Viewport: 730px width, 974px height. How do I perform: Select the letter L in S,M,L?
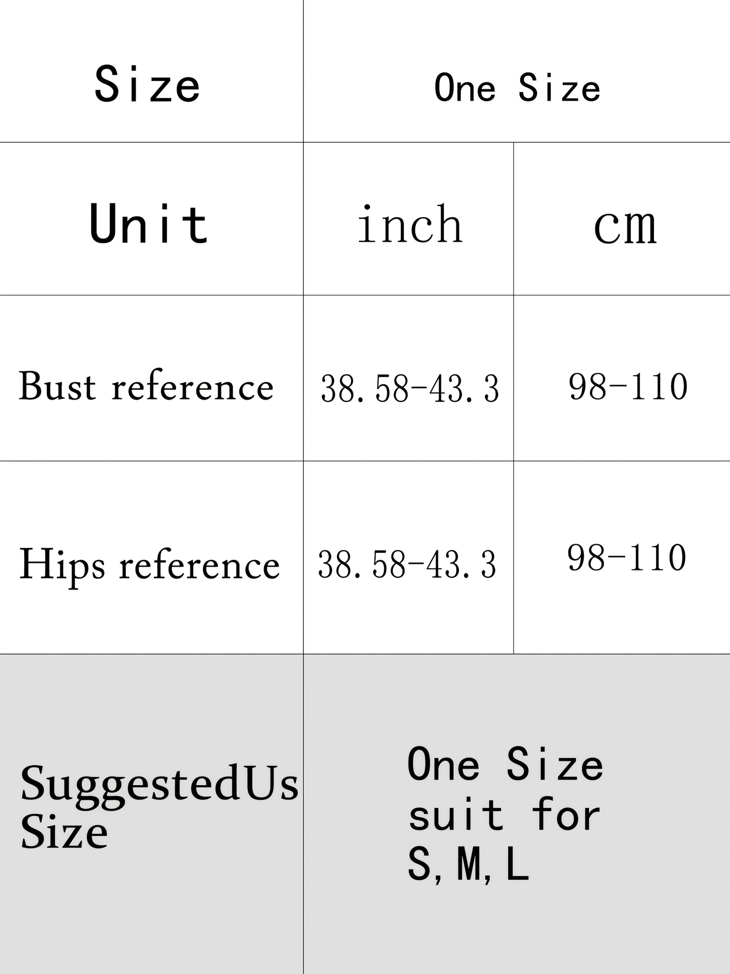[x=517, y=865]
